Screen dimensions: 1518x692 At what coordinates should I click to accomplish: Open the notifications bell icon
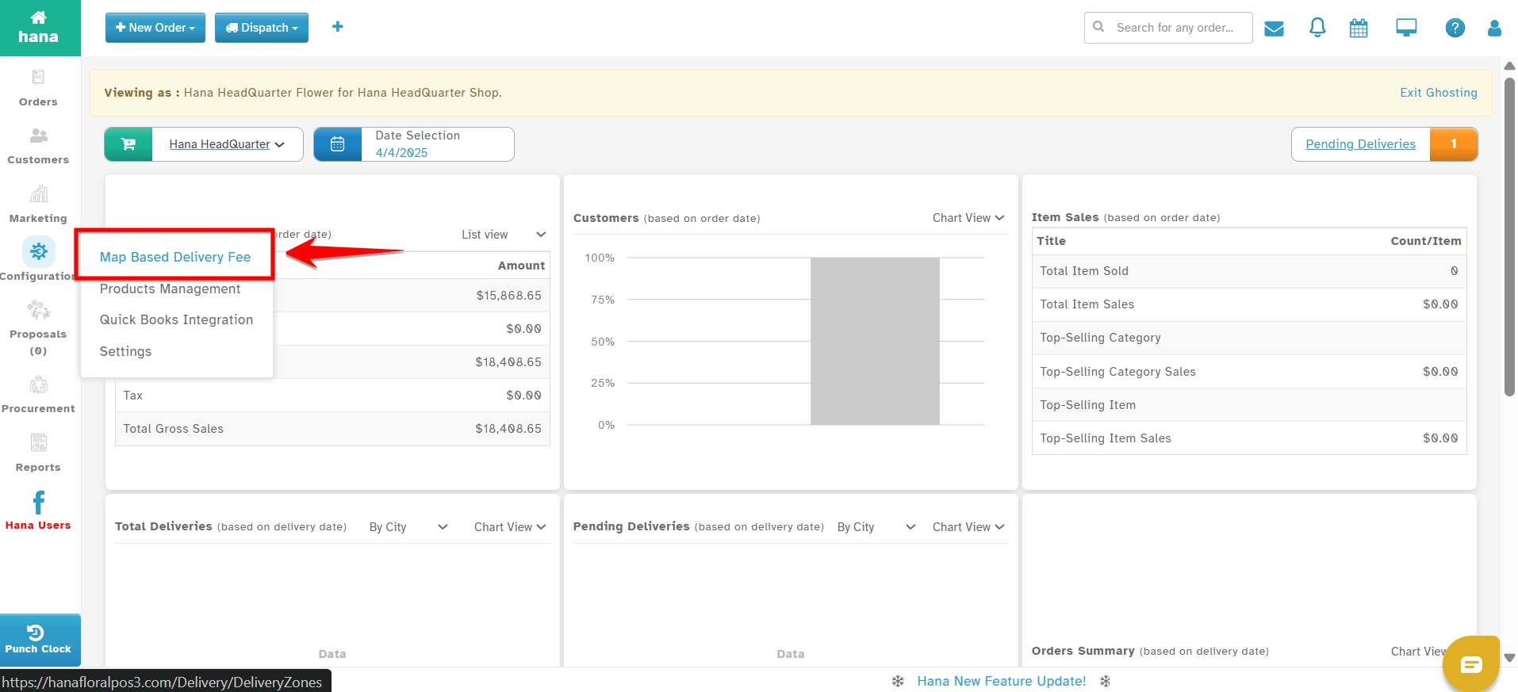[1317, 28]
